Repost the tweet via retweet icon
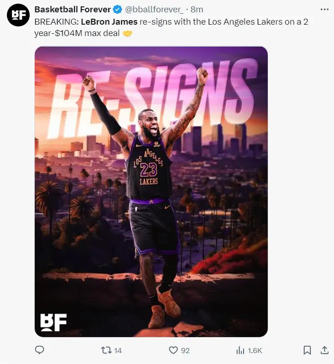The width and height of the screenshot is (334, 364). (106, 350)
